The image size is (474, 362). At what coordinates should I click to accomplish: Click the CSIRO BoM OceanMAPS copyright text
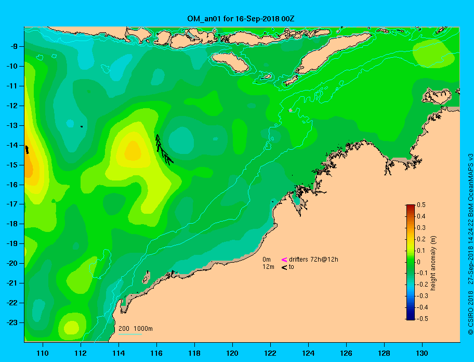470,244
